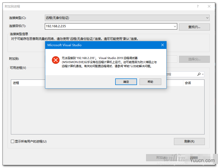Viewport: 218px width, 168px height.
Task: Open the help question mark in title bar
Action: point(198,6)
